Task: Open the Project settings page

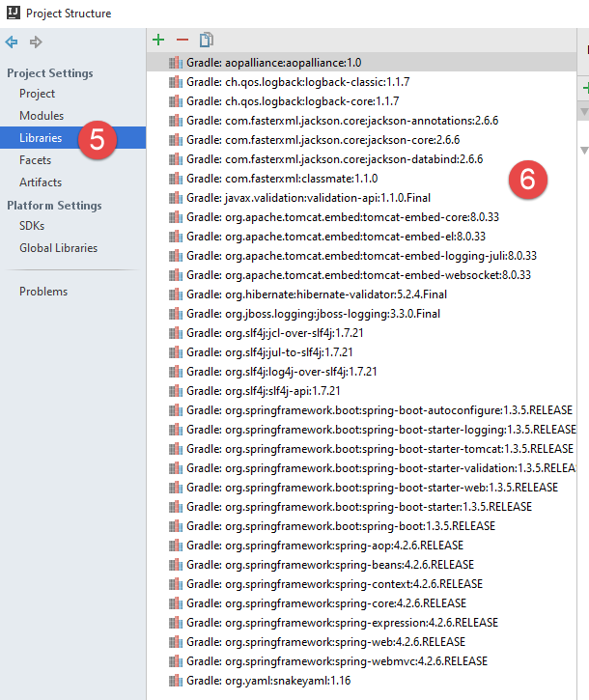Action: 37,94
